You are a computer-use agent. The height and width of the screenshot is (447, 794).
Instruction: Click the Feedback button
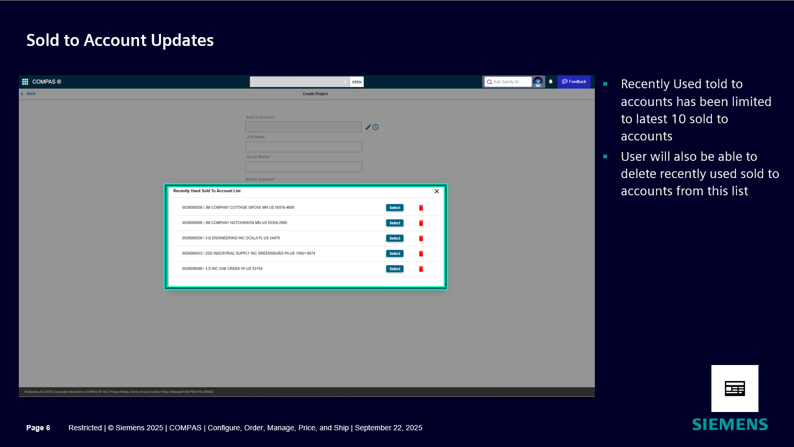574,81
